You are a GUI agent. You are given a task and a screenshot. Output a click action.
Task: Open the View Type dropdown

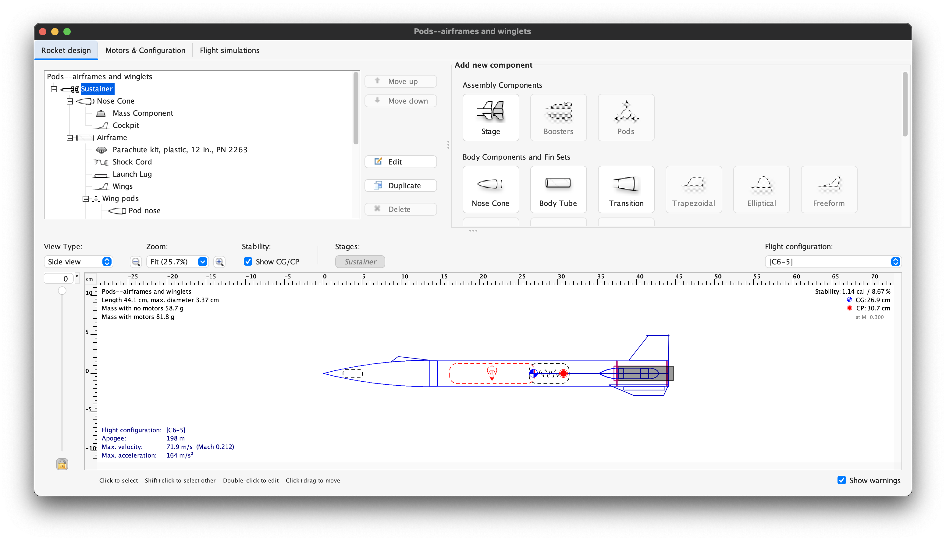point(78,262)
